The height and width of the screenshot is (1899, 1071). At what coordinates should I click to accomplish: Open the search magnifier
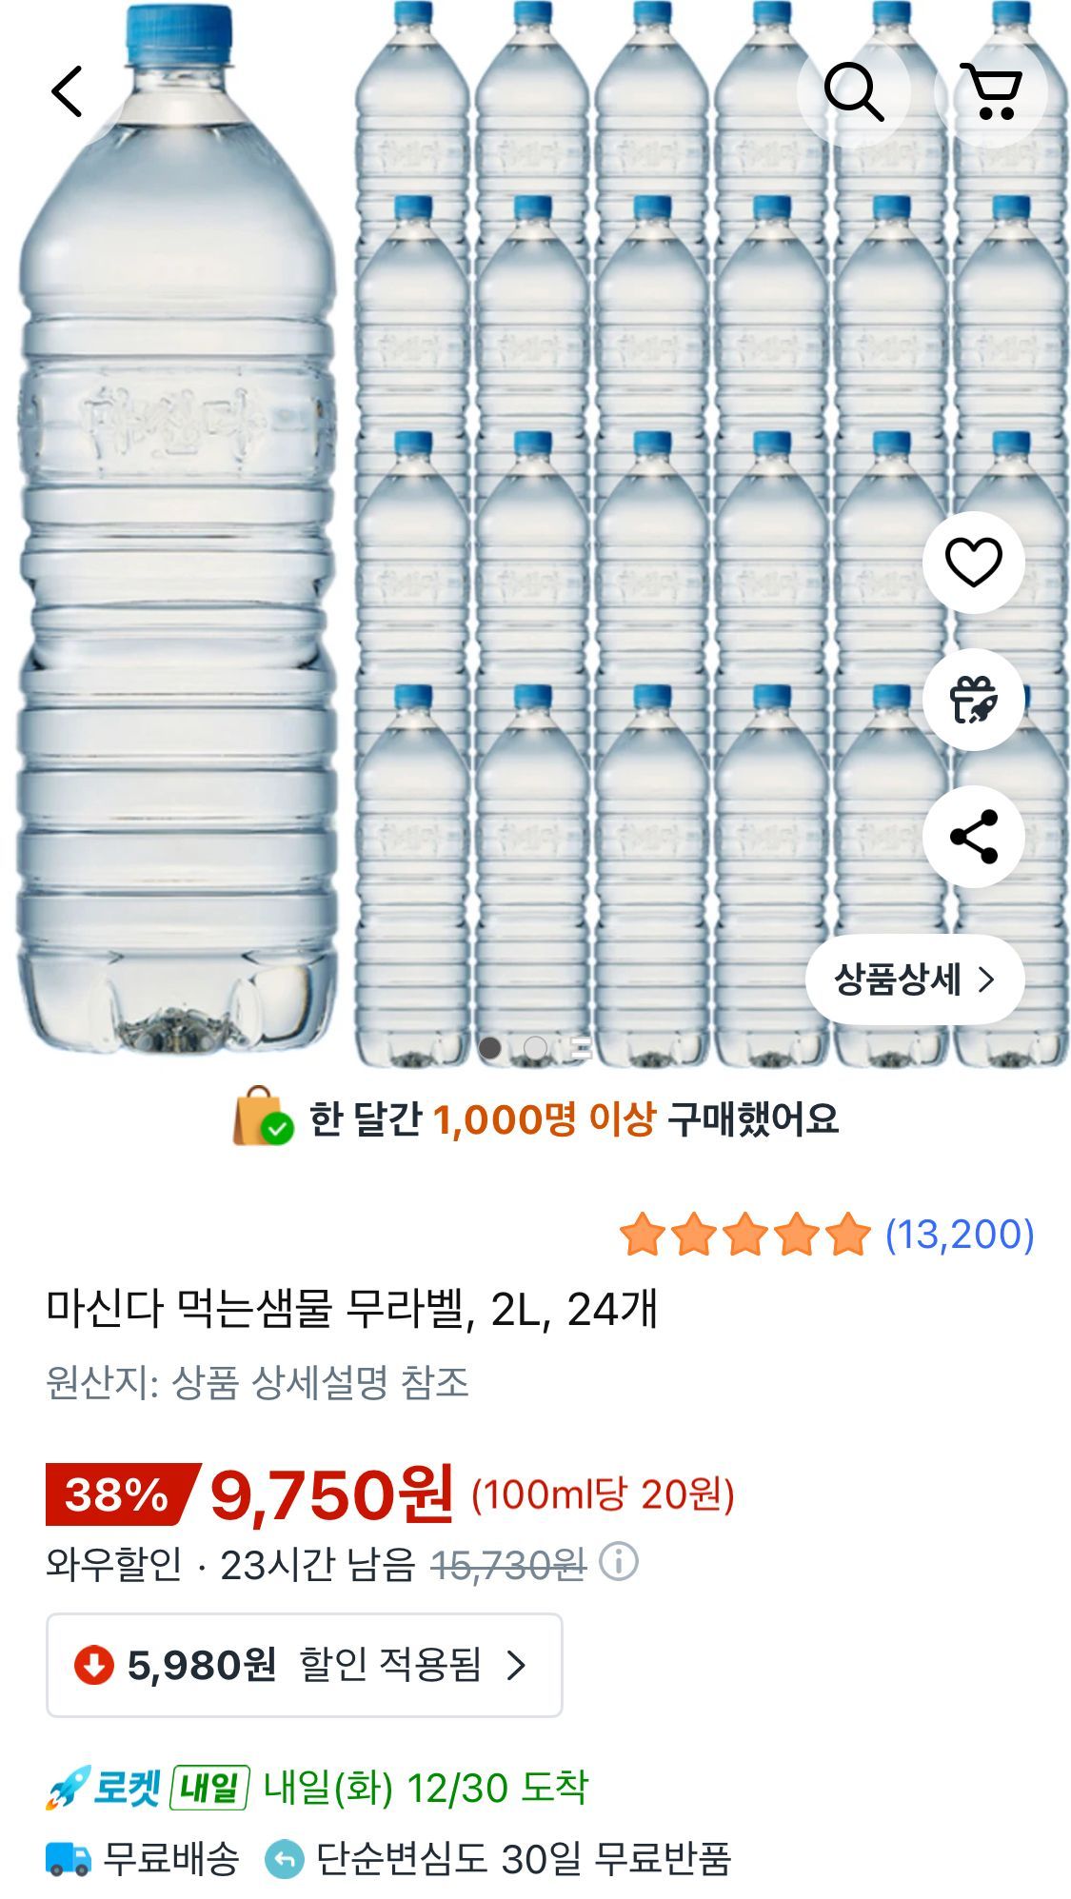[x=853, y=91]
